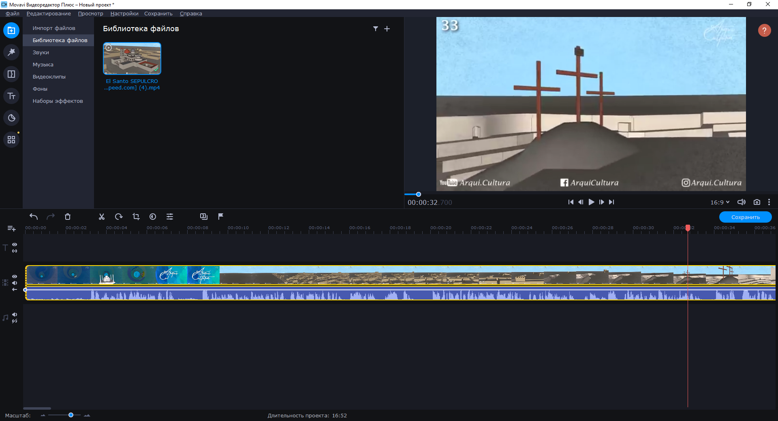Screen dimensions: 778x421
Task: Open the Фоны category
Action: tap(58, 89)
